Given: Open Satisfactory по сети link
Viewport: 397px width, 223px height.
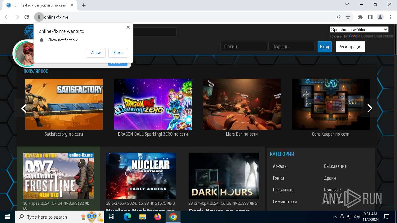Looking at the screenshot, I should [x=64, y=134].
